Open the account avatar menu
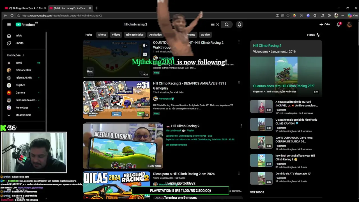 tap(349, 24)
